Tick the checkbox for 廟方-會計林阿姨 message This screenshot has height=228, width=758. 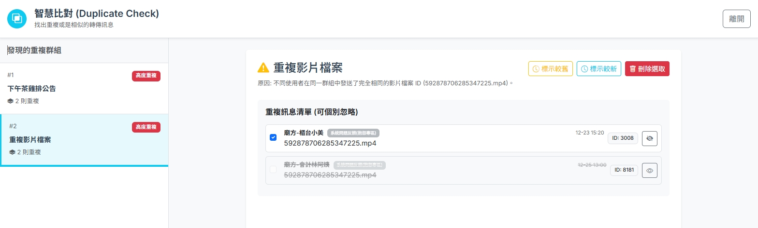point(273,170)
